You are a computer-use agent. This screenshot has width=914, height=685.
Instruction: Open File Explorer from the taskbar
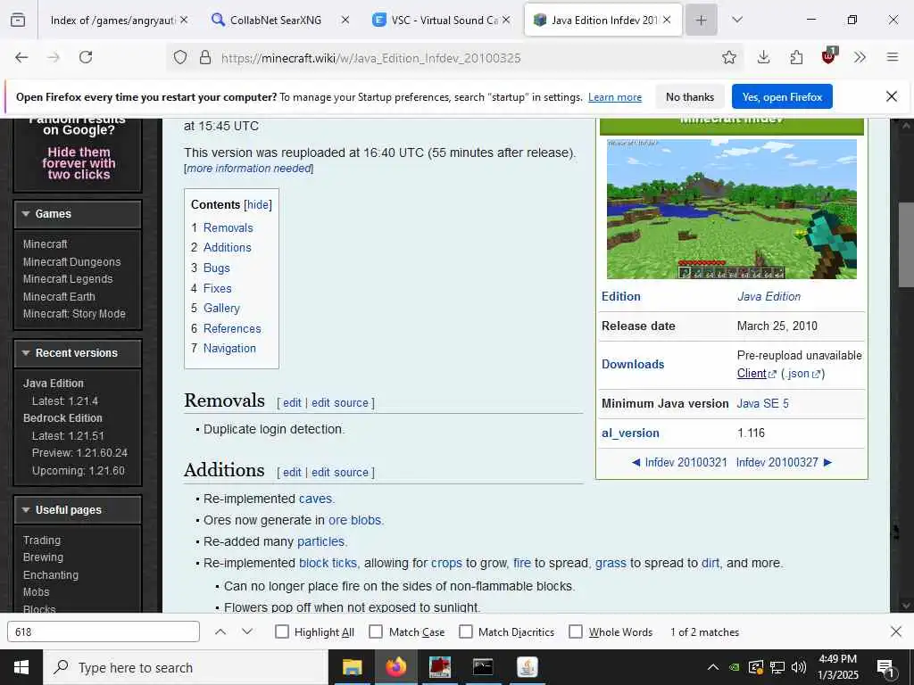352,667
